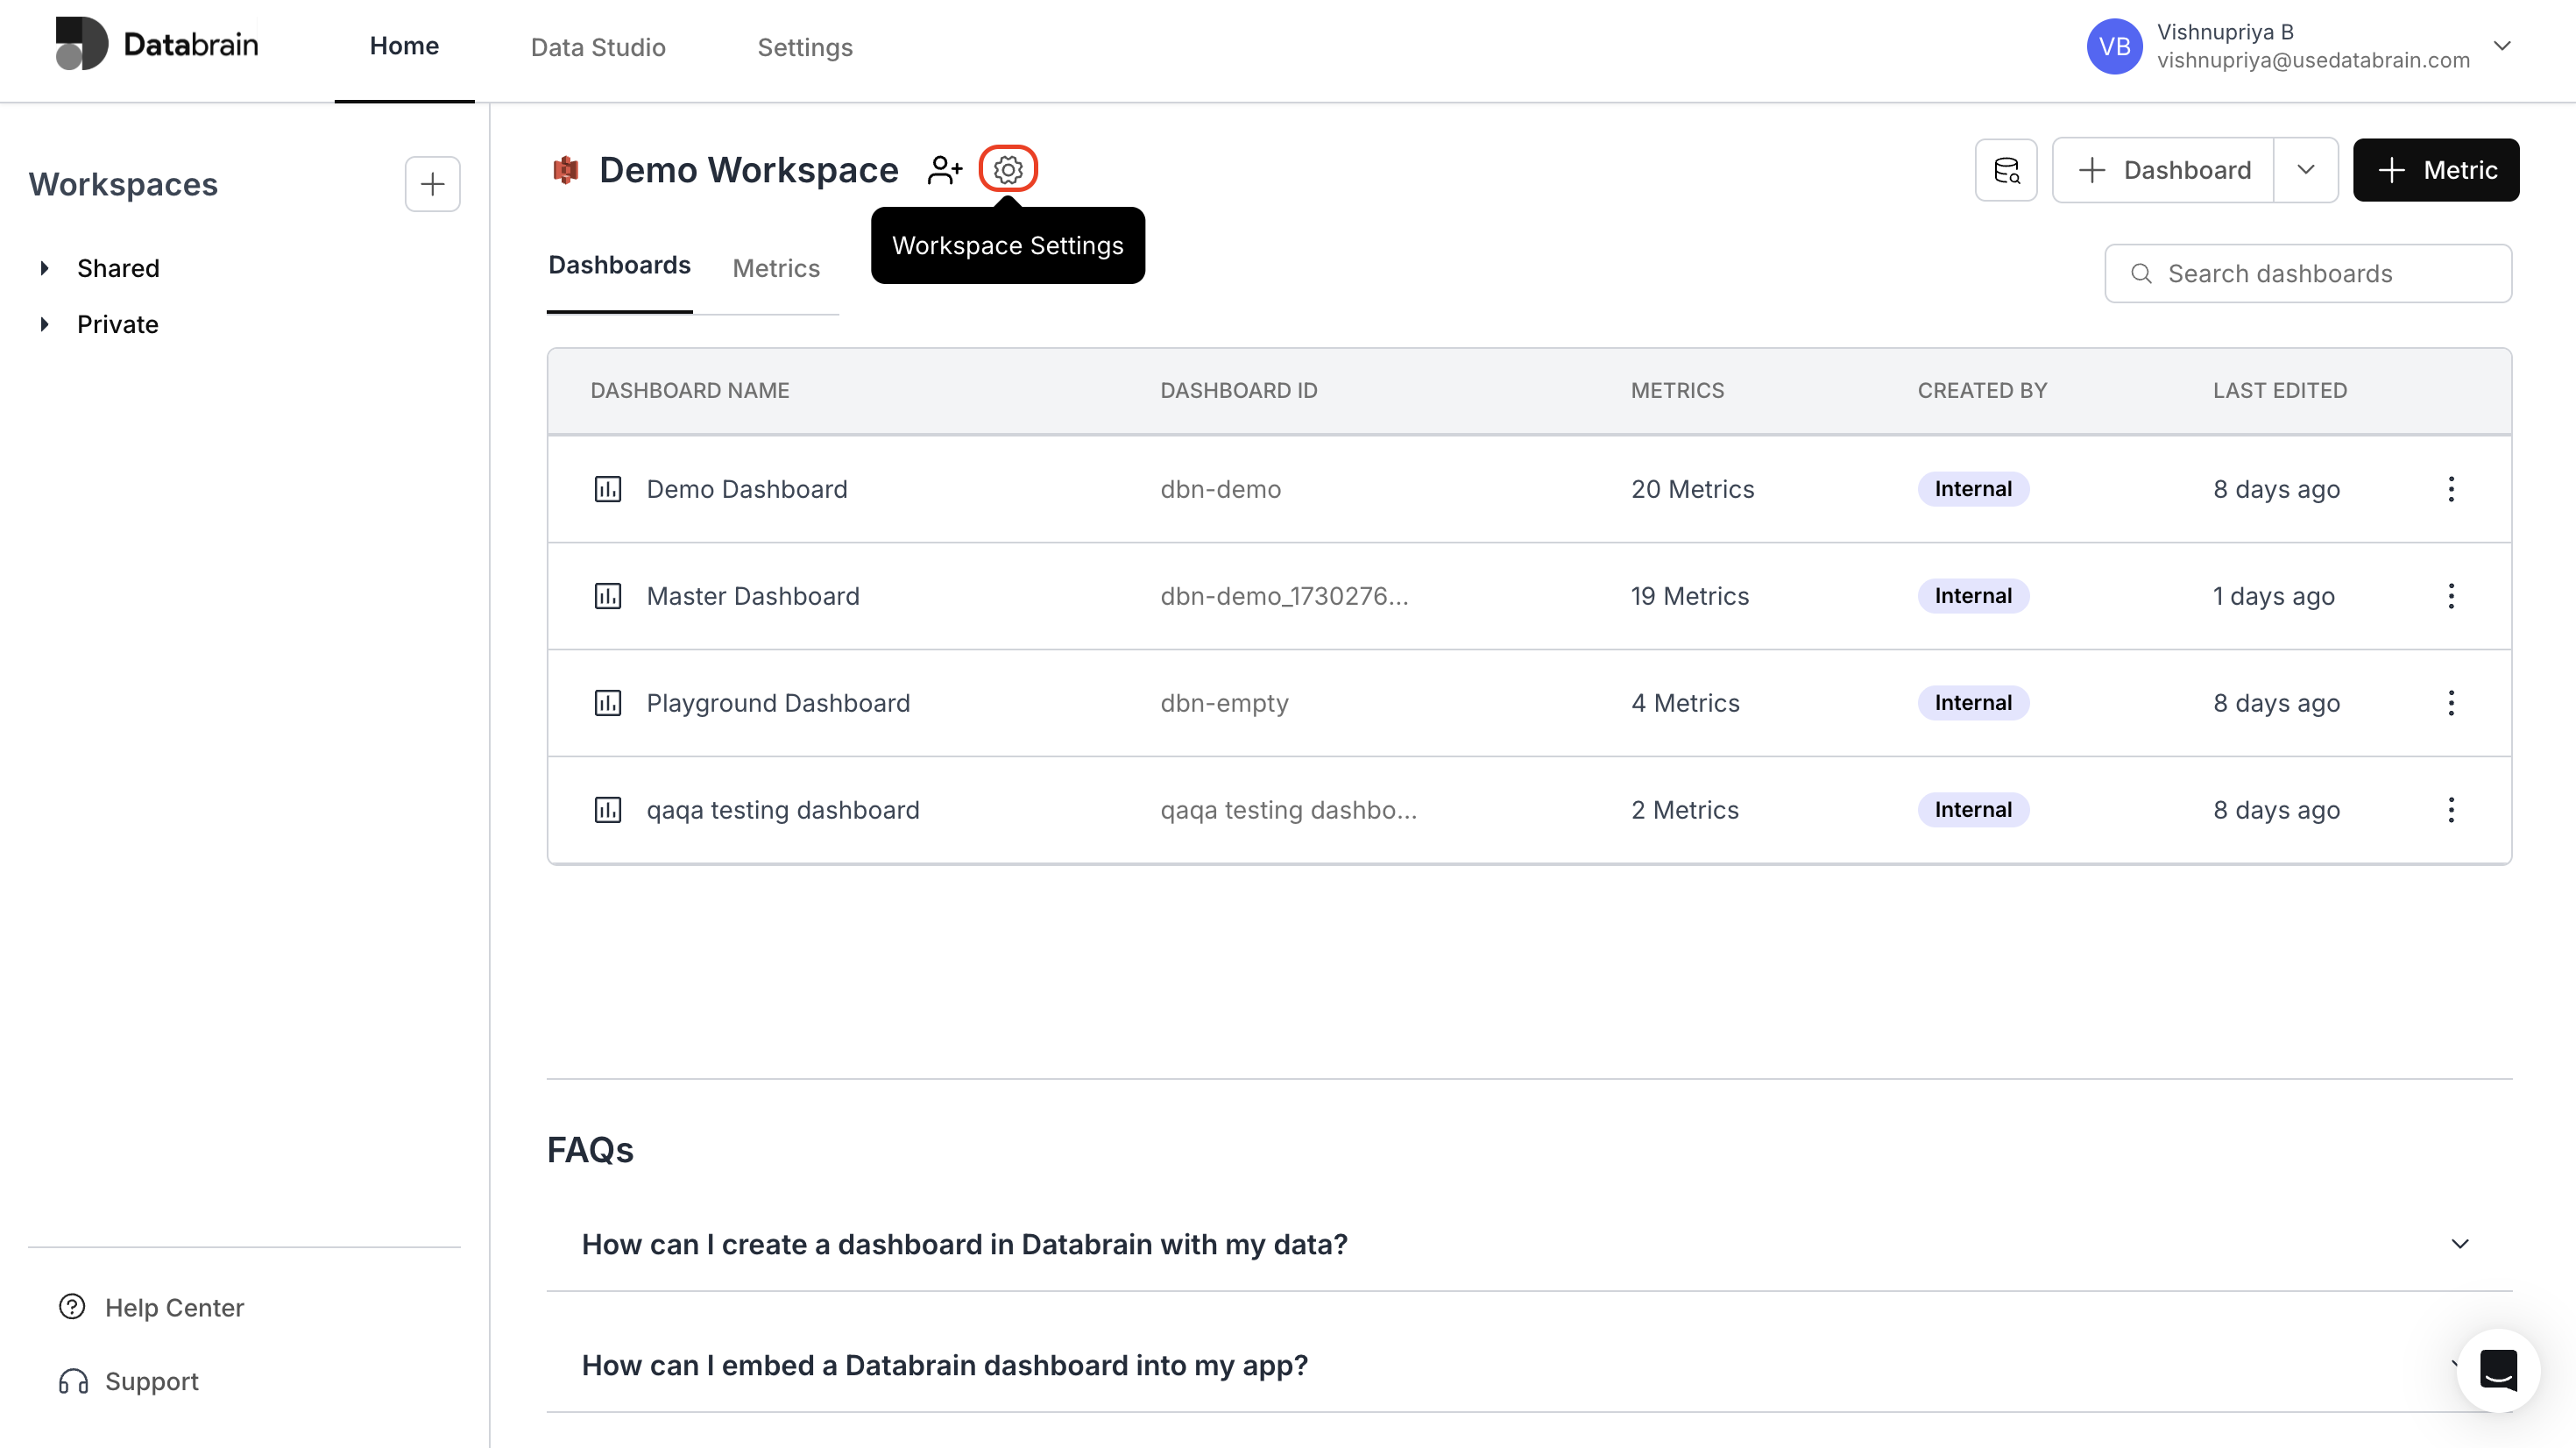Open the Help Center link
This screenshot has height=1448, width=2576.
174,1307
